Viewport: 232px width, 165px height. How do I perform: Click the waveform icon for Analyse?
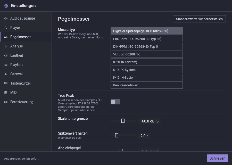[x=6, y=46]
